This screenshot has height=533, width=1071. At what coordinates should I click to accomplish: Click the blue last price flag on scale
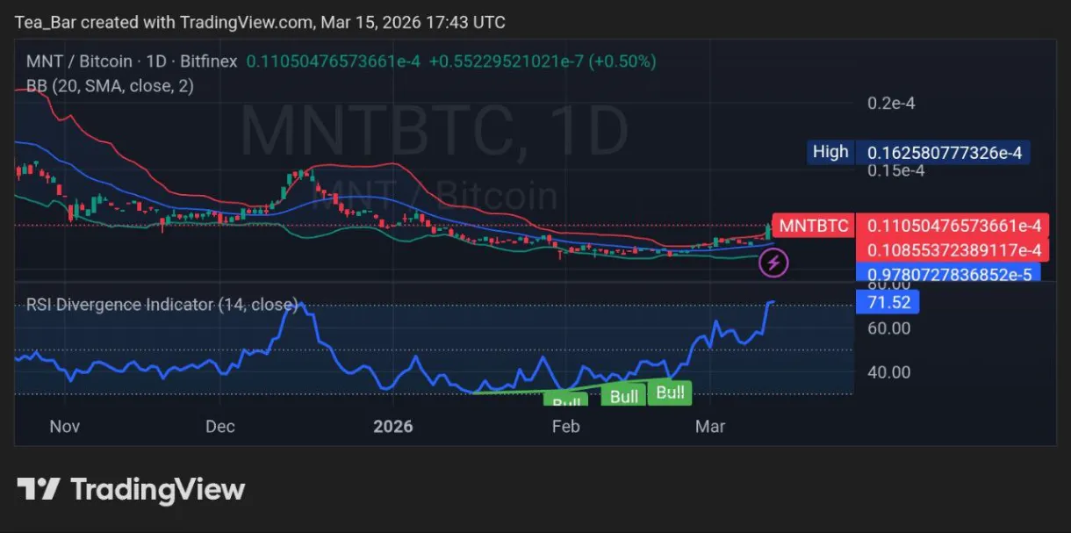(946, 273)
